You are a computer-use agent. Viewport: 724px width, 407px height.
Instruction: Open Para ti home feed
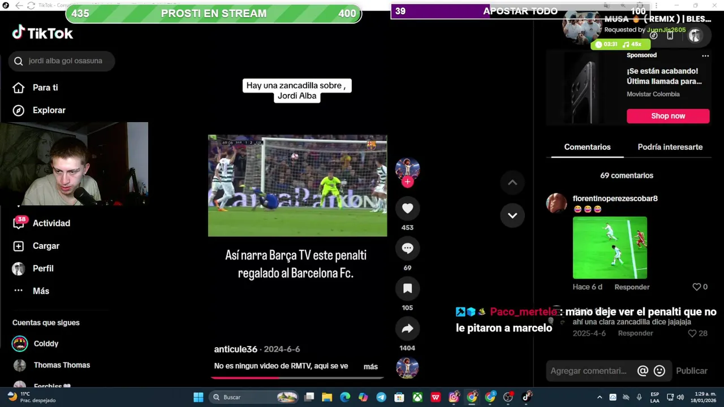pyautogui.click(x=35, y=88)
